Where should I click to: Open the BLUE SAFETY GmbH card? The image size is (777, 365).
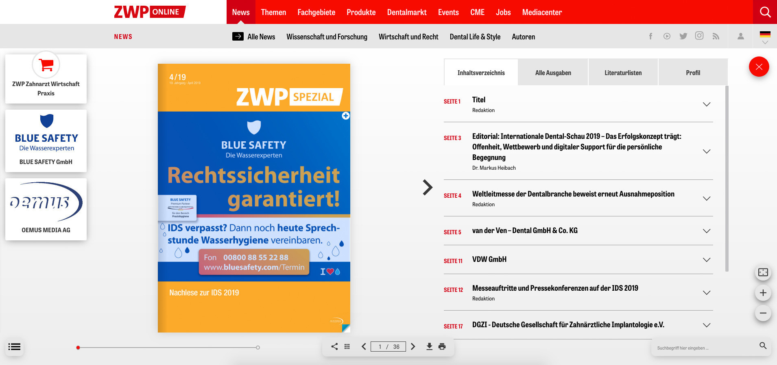click(46, 140)
